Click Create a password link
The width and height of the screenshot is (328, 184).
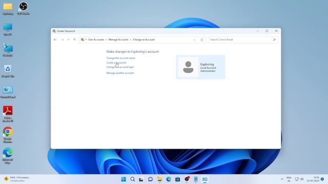click(116, 62)
